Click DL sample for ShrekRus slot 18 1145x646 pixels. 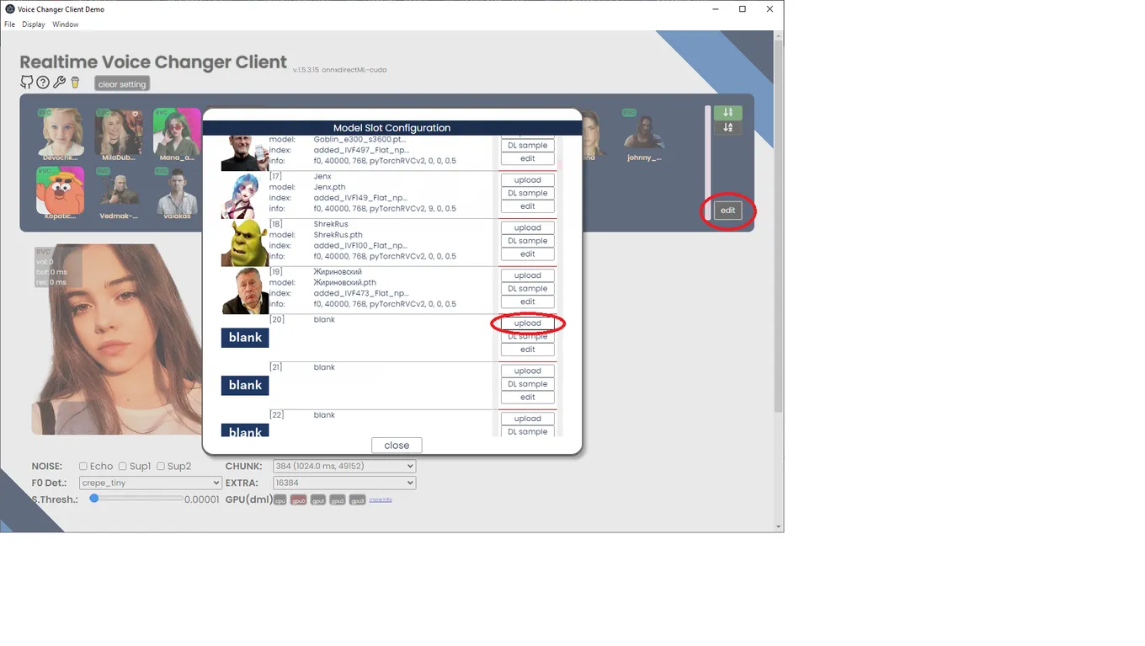point(528,241)
